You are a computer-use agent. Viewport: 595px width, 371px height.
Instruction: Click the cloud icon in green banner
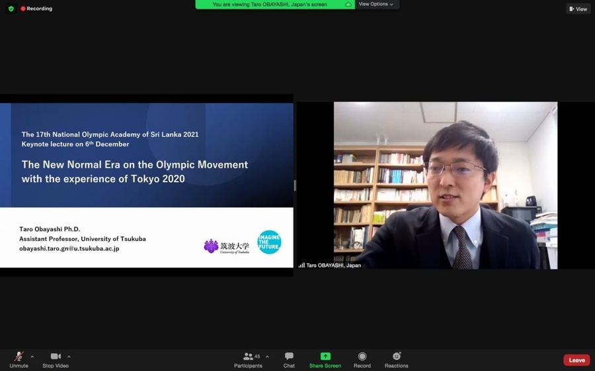pos(348,5)
